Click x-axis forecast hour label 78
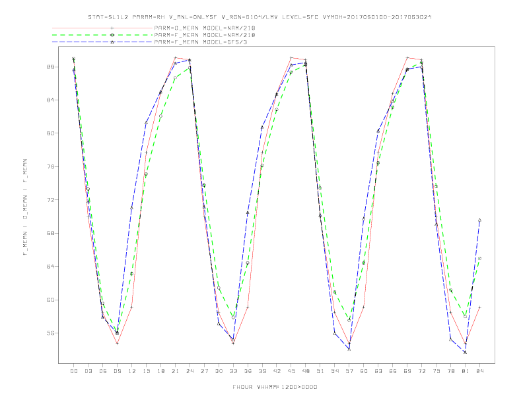Screen dimensions: 523x404 pyautogui.click(x=451, y=371)
